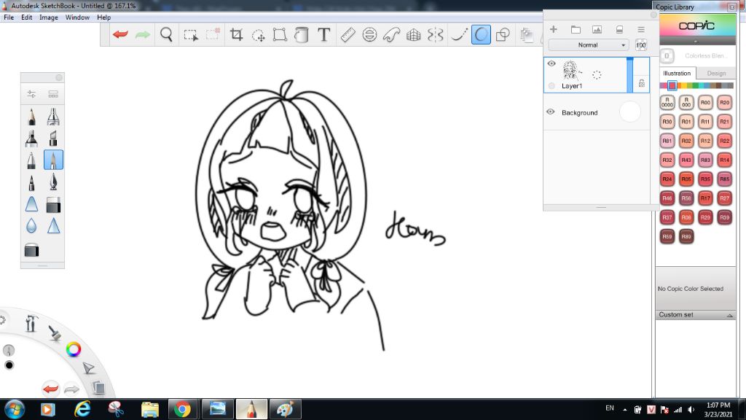Select the Pencil brush in the palette

(31, 117)
